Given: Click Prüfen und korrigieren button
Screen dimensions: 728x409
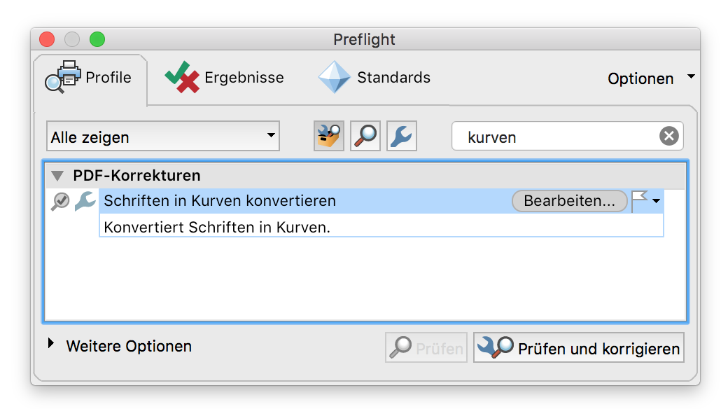Looking at the screenshot, I should (x=578, y=347).
